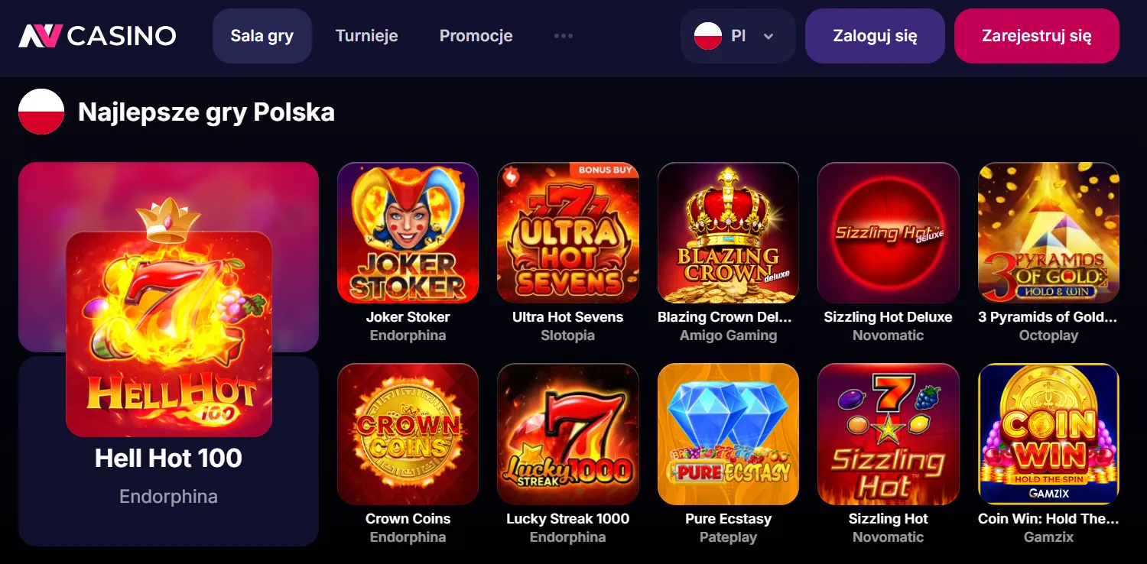Click the Zarejestruj się button
1147x564 pixels.
[1037, 36]
